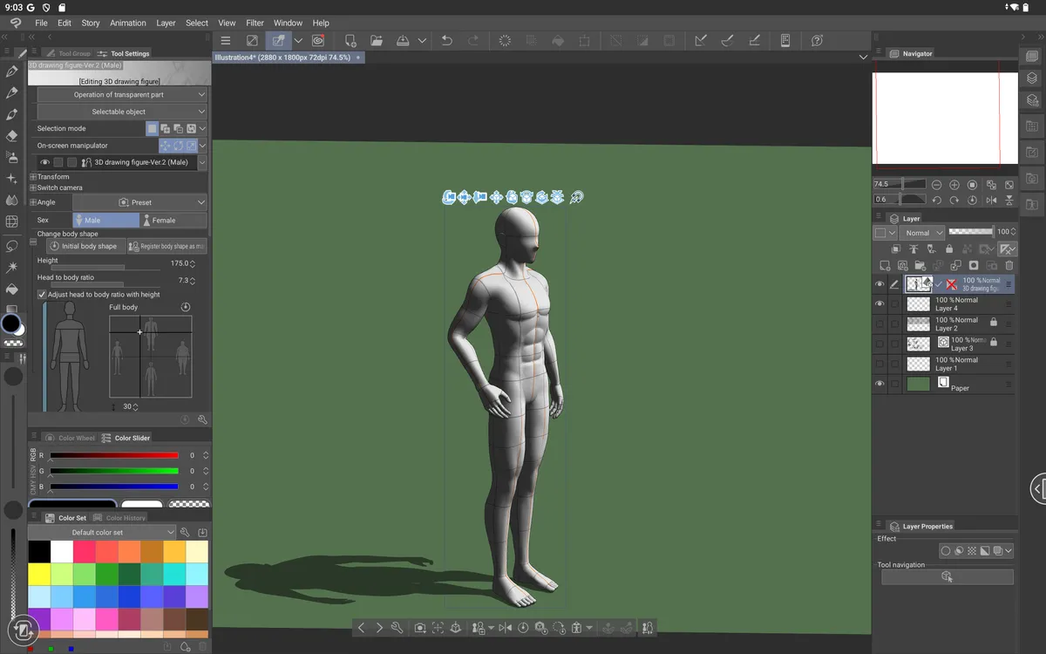This screenshot has height=654, width=1046.
Task: Click the new layer icon in the Layer panel
Action: click(884, 266)
